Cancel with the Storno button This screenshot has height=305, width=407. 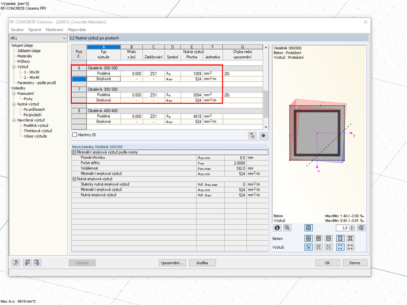[x=355, y=263]
